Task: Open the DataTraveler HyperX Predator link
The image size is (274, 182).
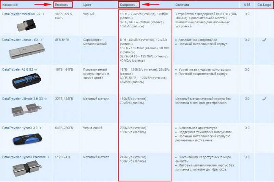Action: coord(26,157)
